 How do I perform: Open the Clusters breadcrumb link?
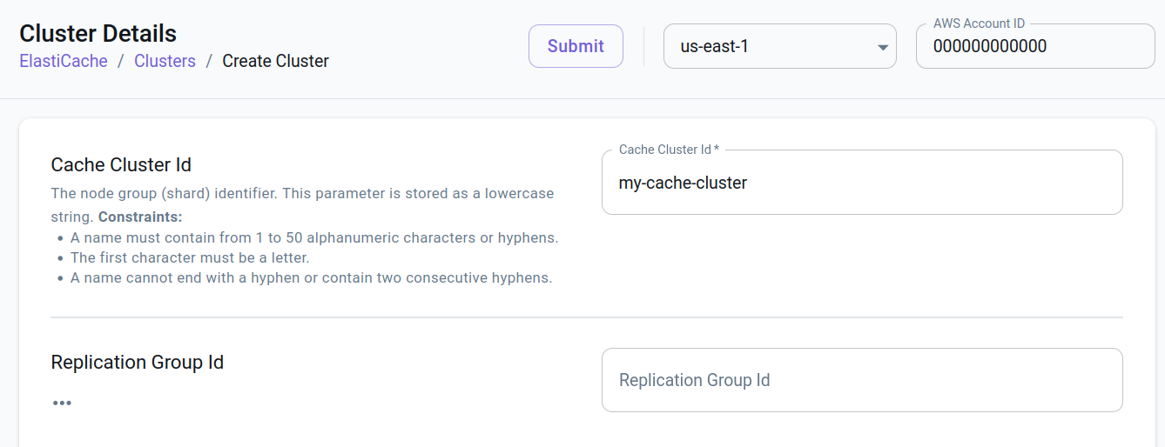point(165,62)
